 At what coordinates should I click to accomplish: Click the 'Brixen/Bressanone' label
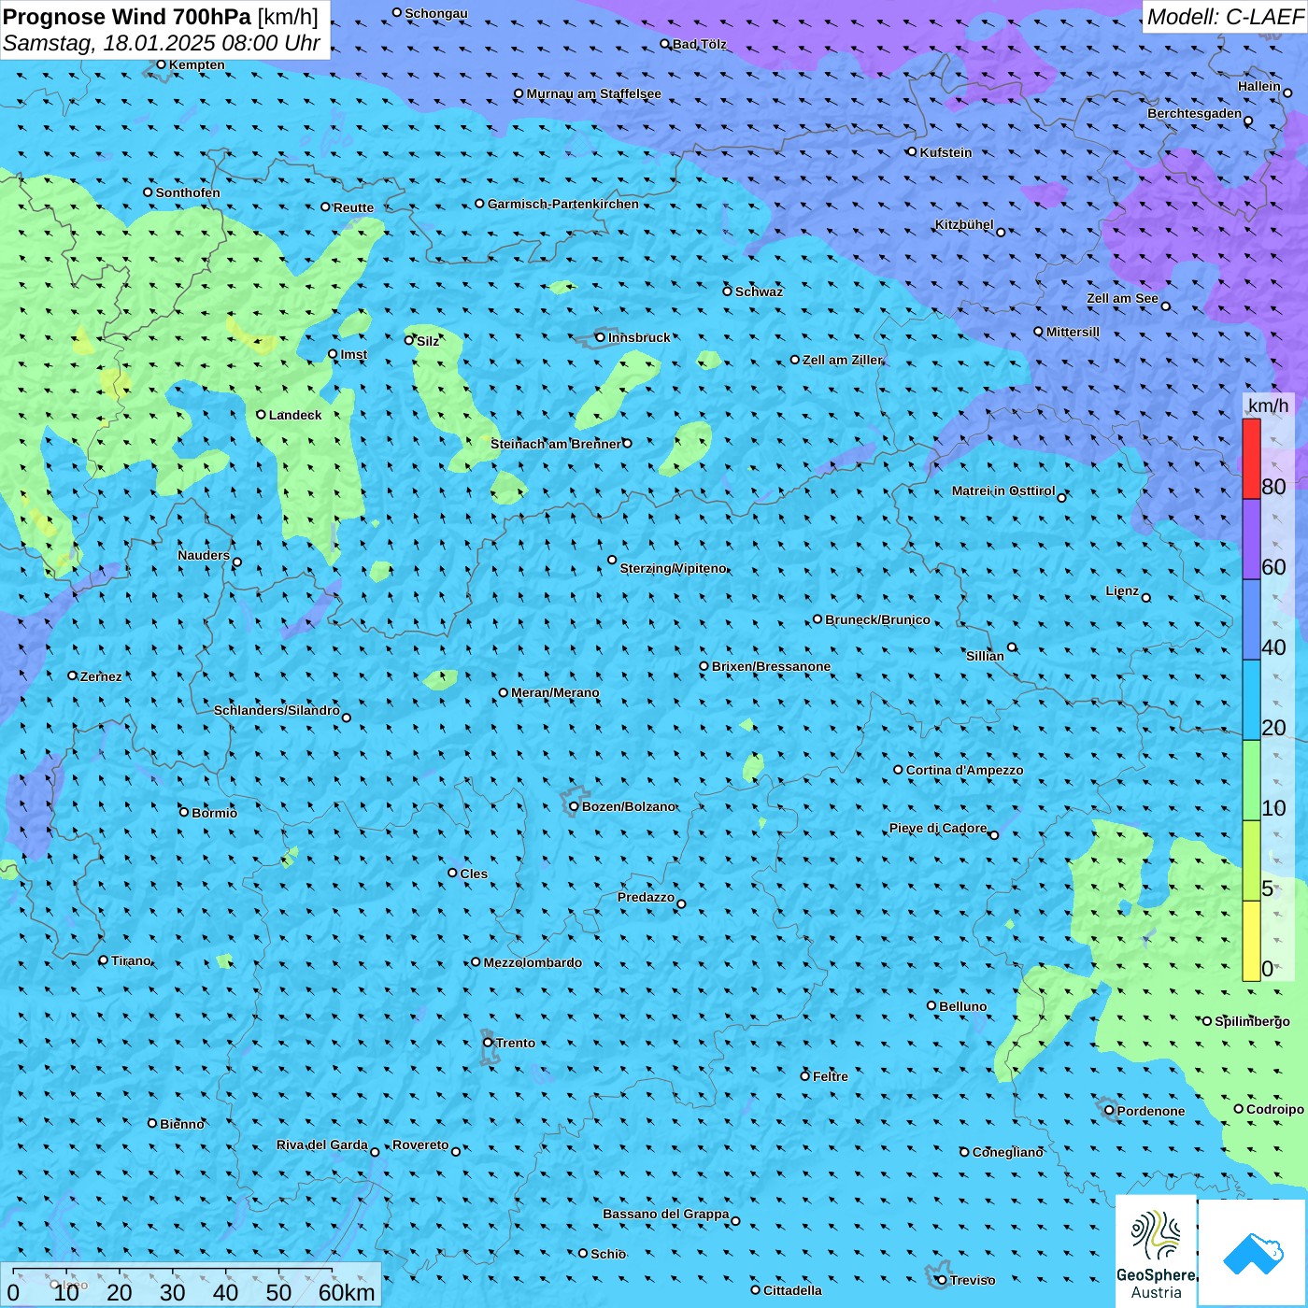point(771,667)
